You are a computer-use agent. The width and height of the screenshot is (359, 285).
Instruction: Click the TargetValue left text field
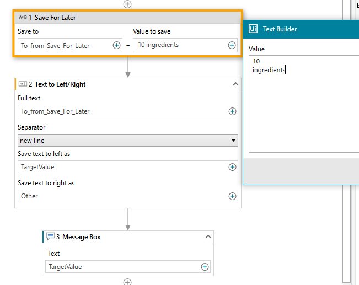(122, 166)
